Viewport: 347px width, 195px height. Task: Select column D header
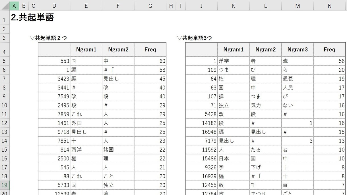(x=54, y=6)
